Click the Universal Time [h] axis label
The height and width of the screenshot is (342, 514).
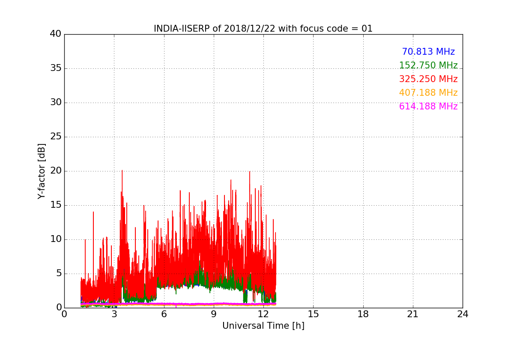point(263,326)
